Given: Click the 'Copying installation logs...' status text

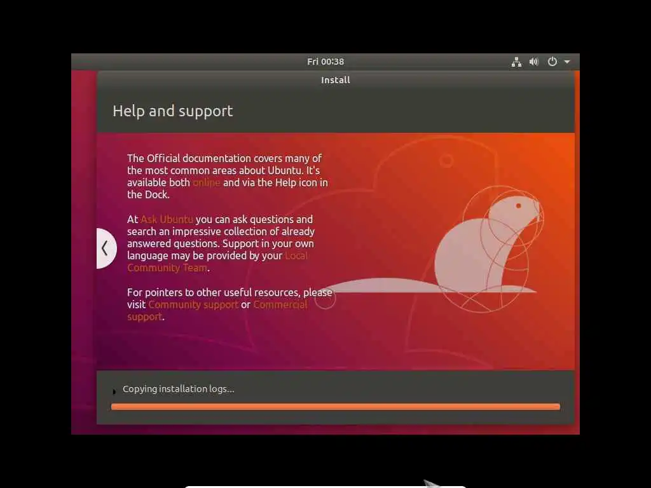Looking at the screenshot, I should click(x=179, y=389).
